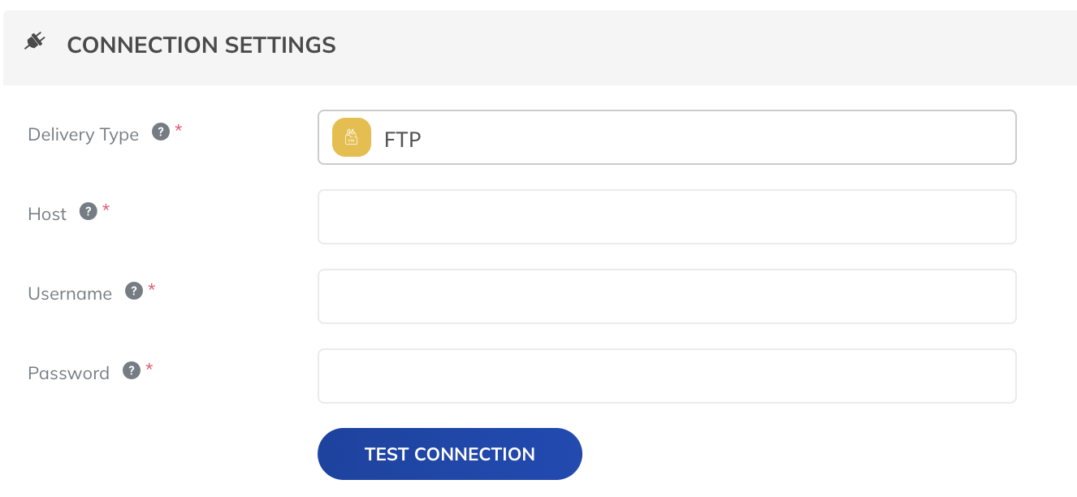1077x497 pixels.
Task: Click the question mark beside Host label
Action: point(88,210)
